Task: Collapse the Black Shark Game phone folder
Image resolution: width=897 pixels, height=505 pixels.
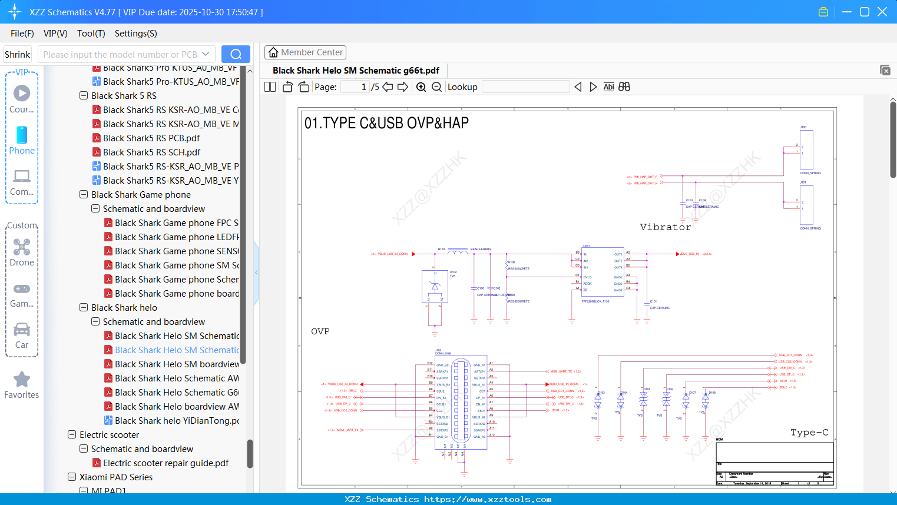Action: tap(84, 195)
